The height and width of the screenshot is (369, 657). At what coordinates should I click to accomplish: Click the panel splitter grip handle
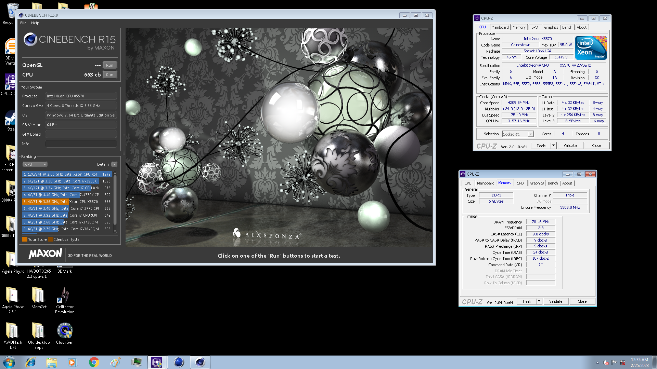(x=123, y=144)
